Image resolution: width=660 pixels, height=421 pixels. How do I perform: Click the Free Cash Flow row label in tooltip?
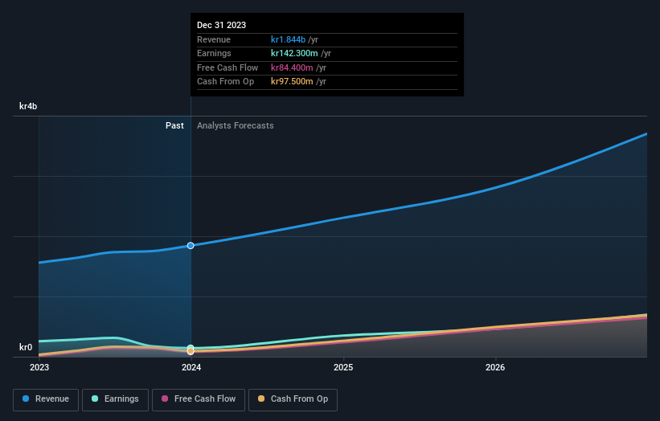coord(228,67)
